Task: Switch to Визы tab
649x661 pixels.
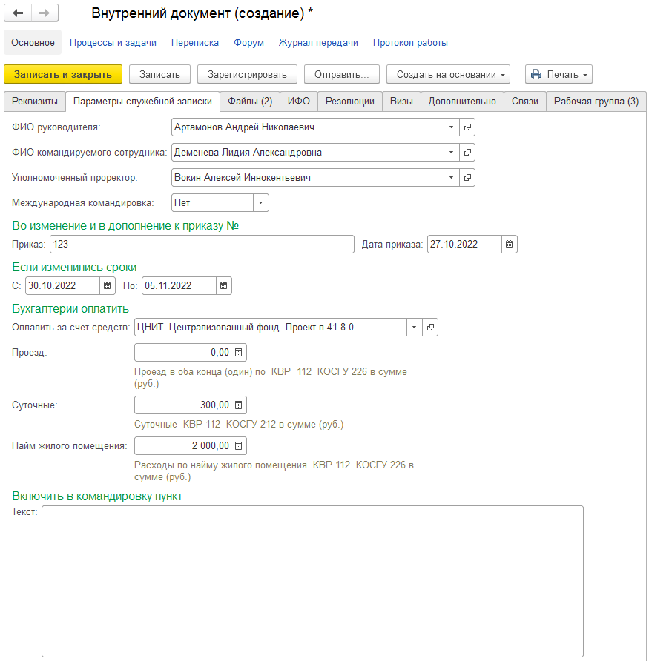Action: (x=401, y=102)
